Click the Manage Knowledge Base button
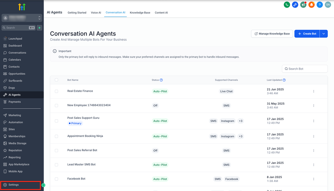334x191 pixels. (x=272, y=34)
